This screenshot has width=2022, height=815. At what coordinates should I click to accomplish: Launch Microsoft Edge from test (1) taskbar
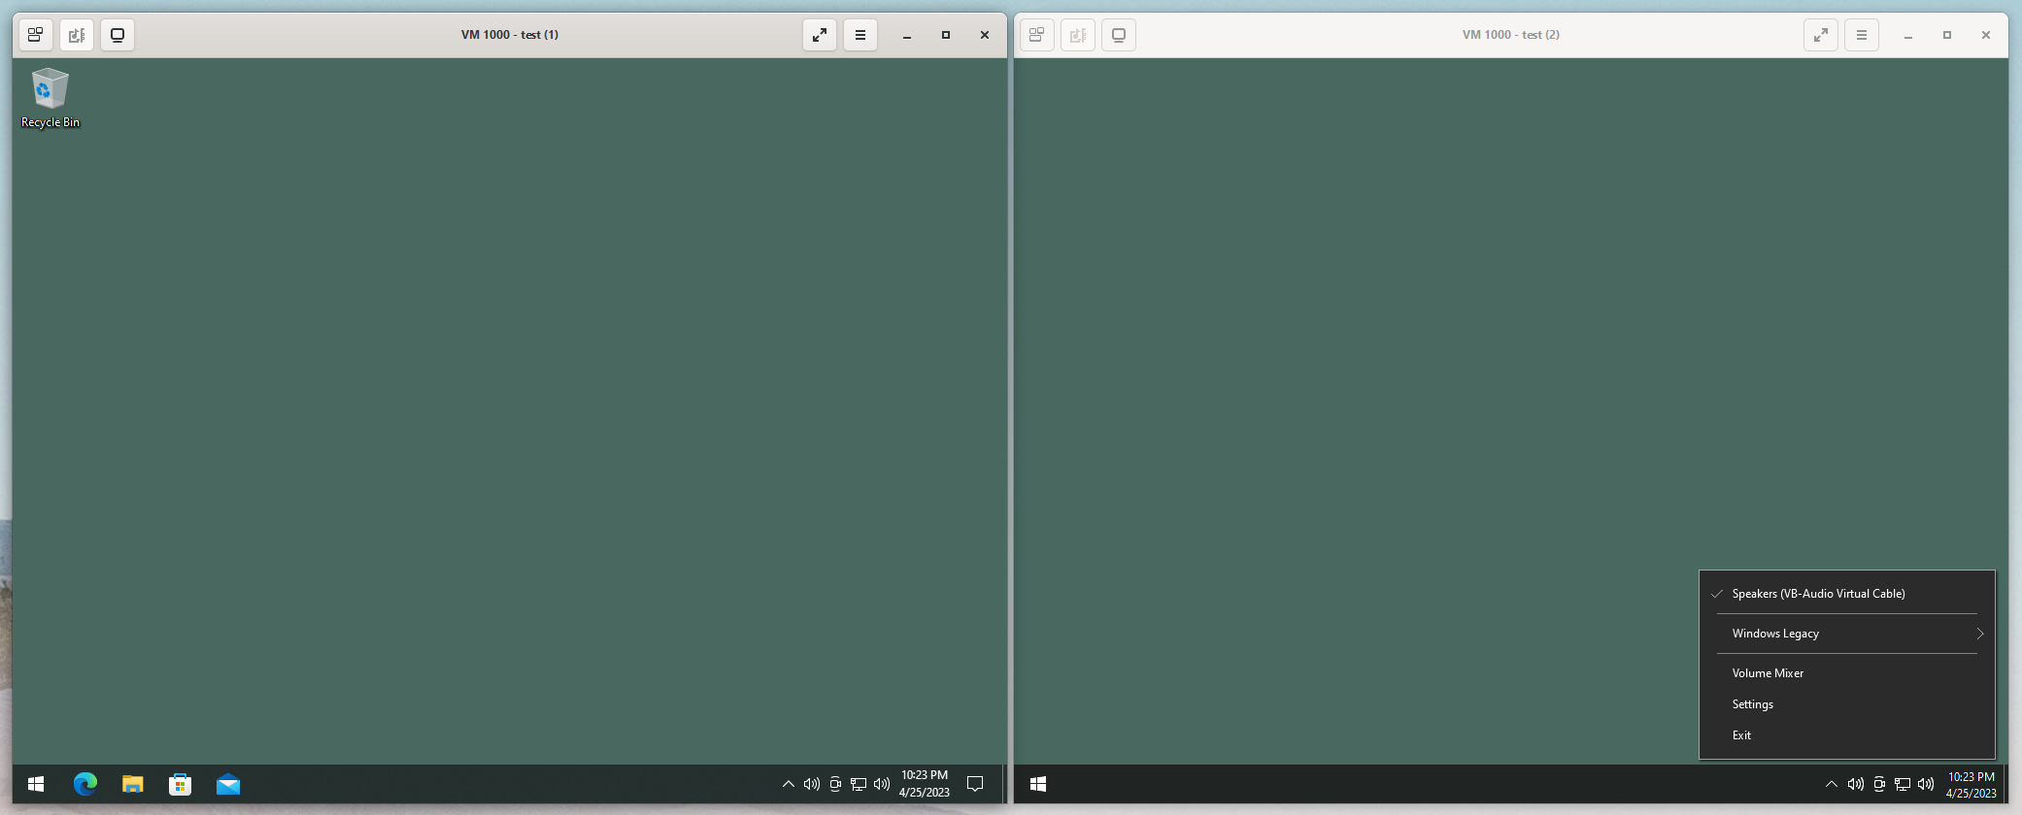click(85, 784)
